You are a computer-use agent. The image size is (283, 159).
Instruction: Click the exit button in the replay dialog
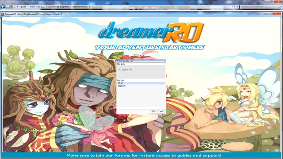point(161,112)
